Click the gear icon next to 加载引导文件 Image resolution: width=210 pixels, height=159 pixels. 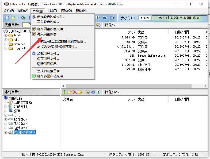point(34,53)
